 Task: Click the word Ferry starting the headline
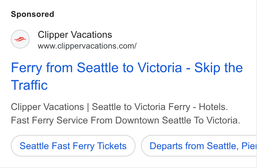27,68
